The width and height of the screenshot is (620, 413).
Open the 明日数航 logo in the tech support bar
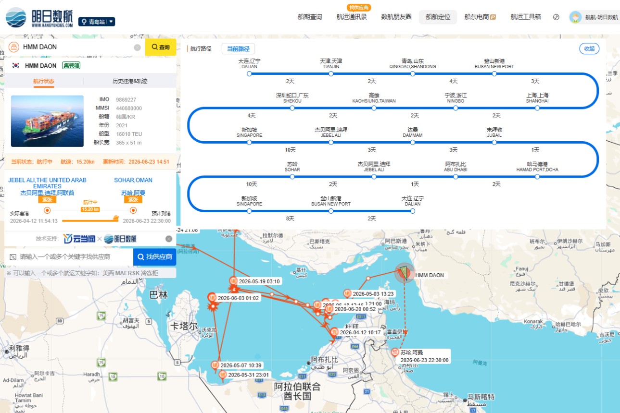point(120,239)
